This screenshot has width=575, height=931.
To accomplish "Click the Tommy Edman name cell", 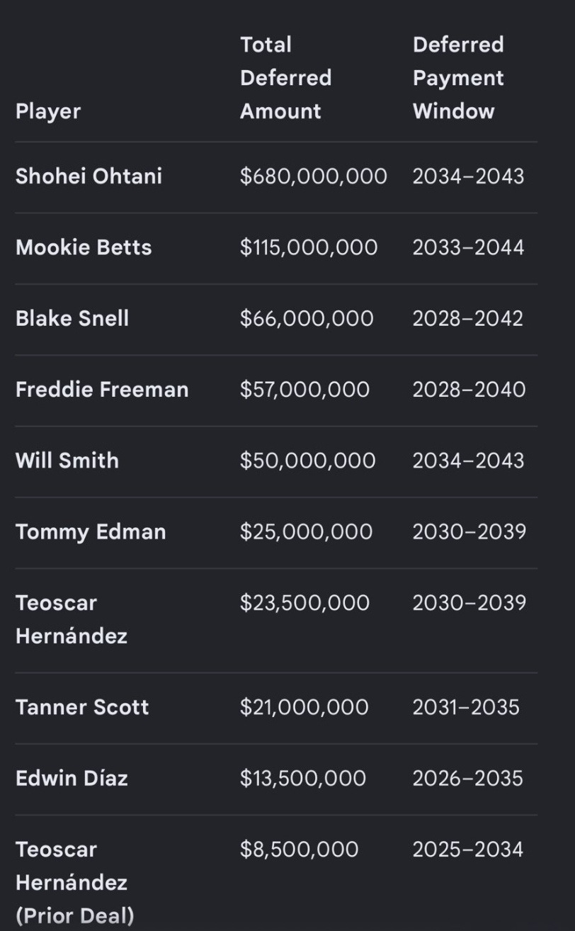I will 91,531.
